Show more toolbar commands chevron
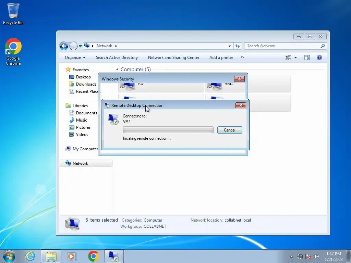Viewport: 351px width, 263px height. (x=242, y=58)
